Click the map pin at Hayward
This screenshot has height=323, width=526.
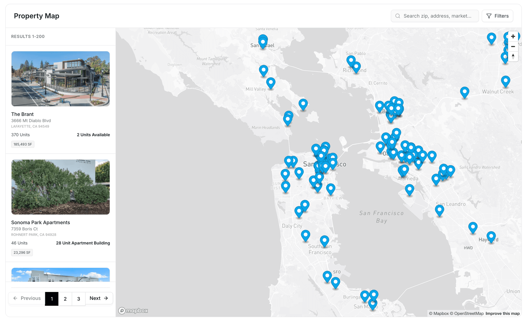coord(491,236)
